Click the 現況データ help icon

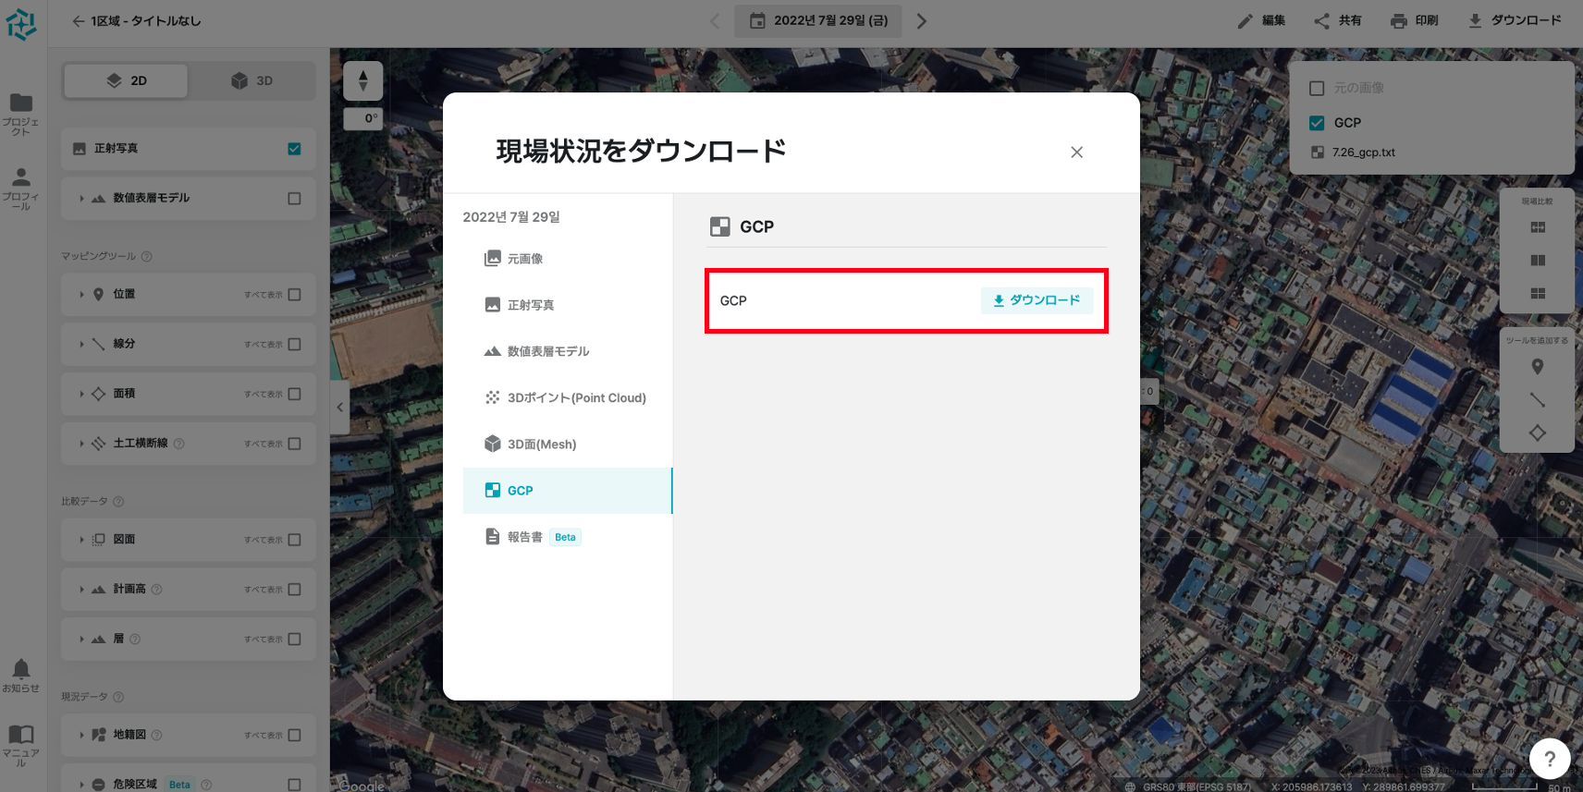click(x=118, y=698)
